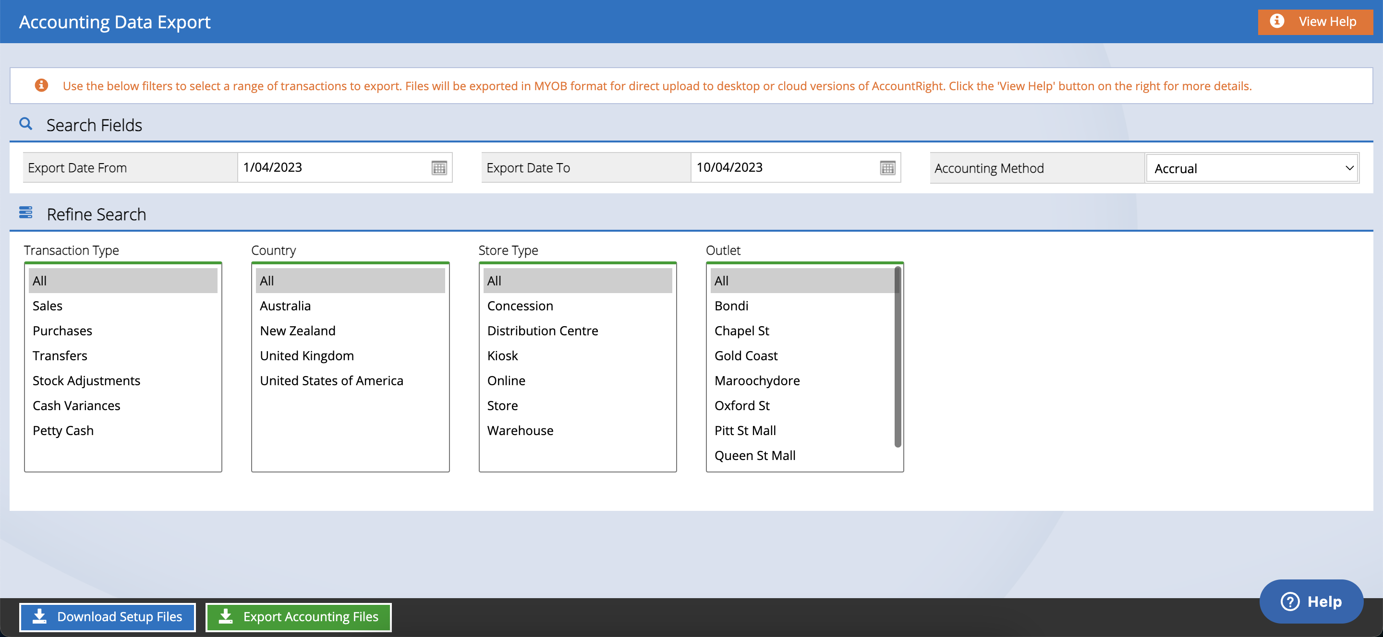1383x637 pixels.
Task: Open calendar picker for Export Date To
Action: (x=887, y=168)
